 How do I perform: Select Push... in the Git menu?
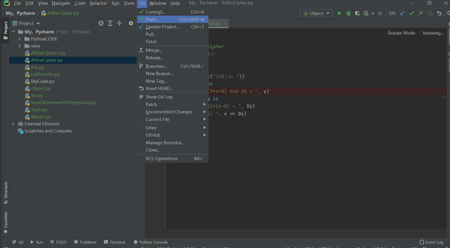pos(152,19)
